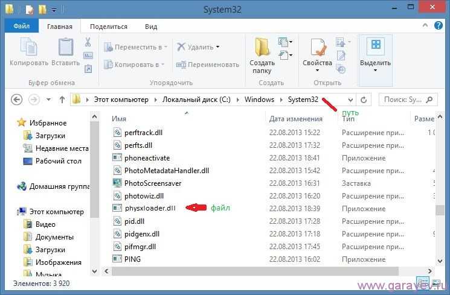
Task: Open the Файл tab
Action: click(x=22, y=26)
